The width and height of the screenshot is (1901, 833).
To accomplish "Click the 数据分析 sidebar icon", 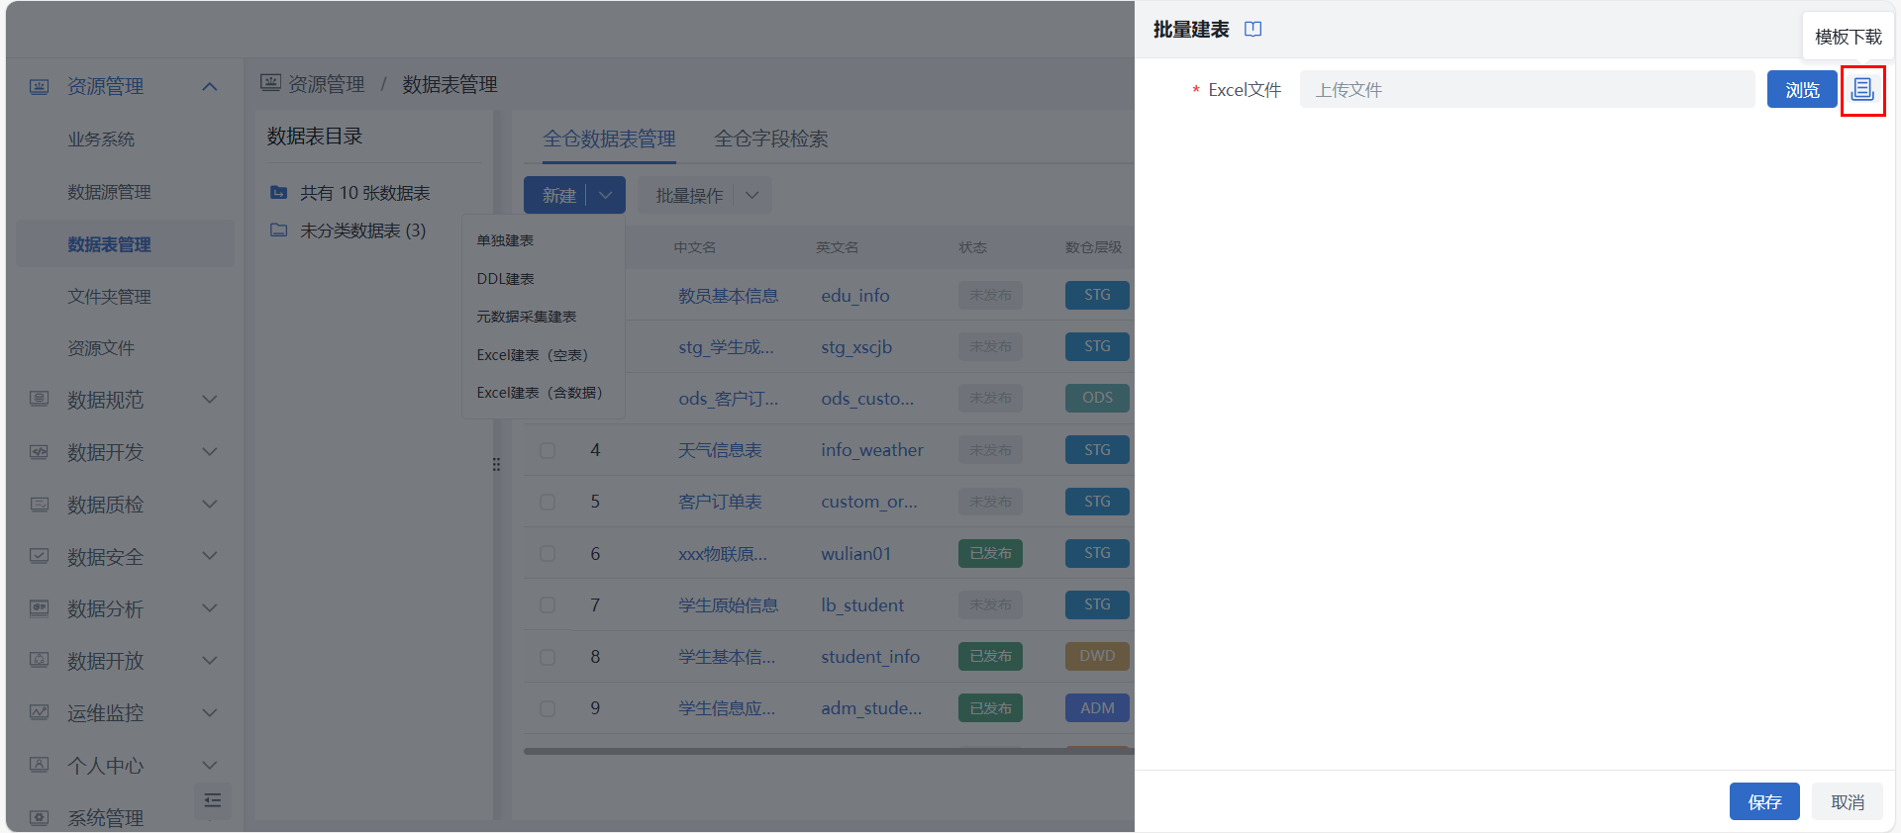I will (39, 608).
